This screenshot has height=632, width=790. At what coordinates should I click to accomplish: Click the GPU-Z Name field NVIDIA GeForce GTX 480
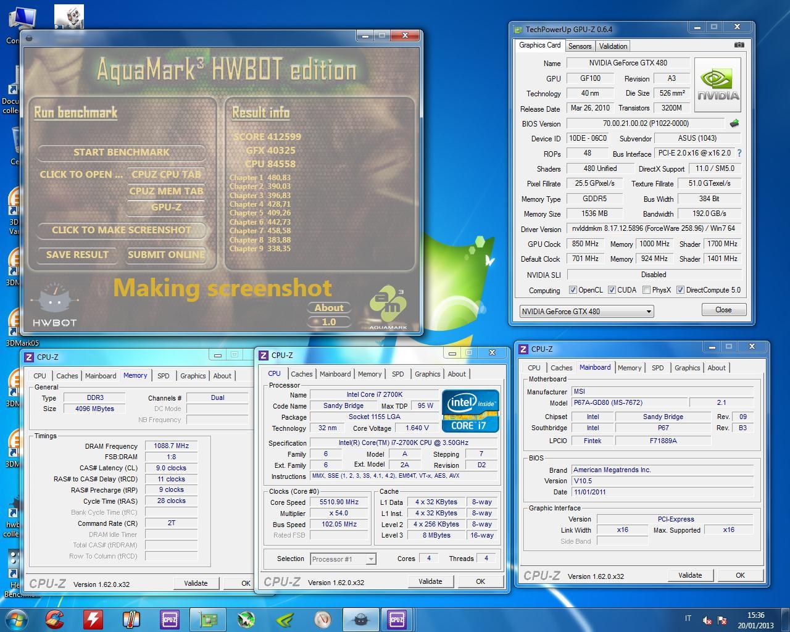pyautogui.click(x=628, y=62)
